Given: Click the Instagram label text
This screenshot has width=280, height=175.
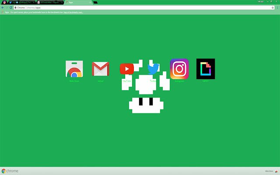Looking at the screenshot, I should [x=179, y=81].
